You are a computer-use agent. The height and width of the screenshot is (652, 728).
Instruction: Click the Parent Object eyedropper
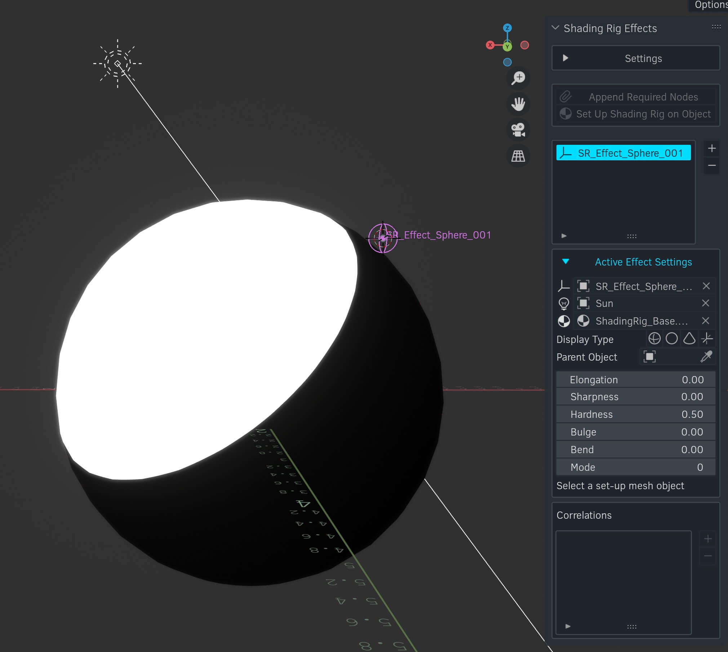pos(706,357)
